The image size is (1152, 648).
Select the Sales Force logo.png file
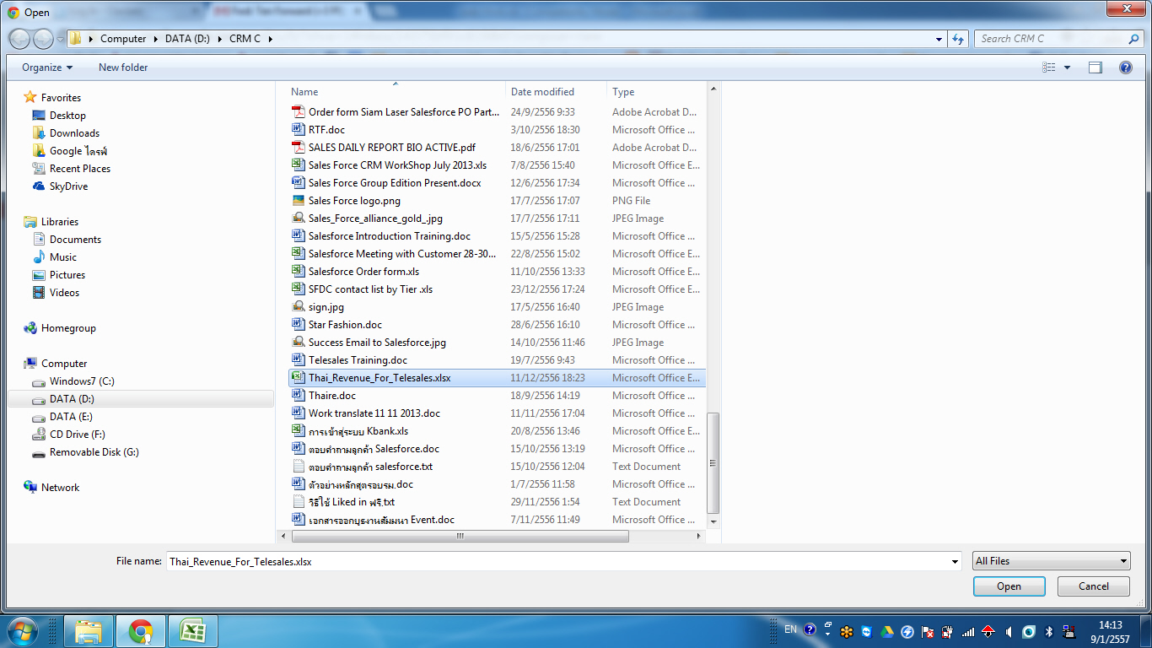pyautogui.click(x=354, y=201)
